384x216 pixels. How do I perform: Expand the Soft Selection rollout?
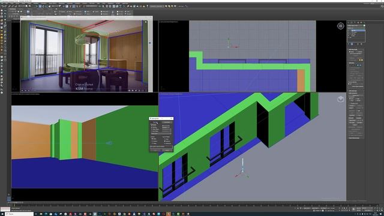[x=353, y=91]
